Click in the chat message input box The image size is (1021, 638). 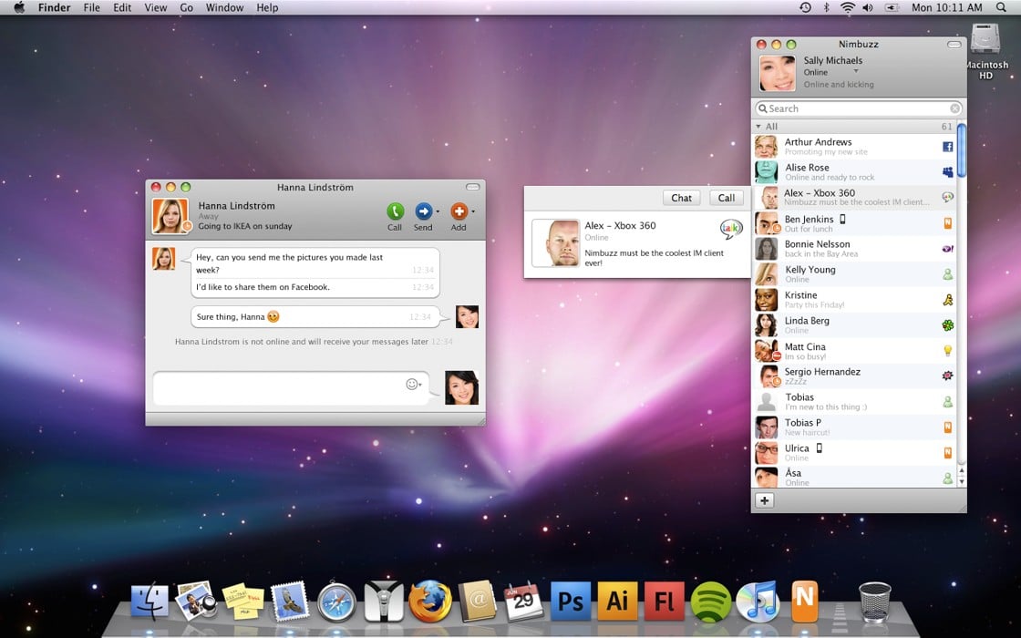coord(291,388)
